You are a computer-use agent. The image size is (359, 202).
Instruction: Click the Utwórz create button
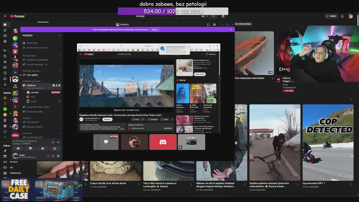click(x=331, y=16)
